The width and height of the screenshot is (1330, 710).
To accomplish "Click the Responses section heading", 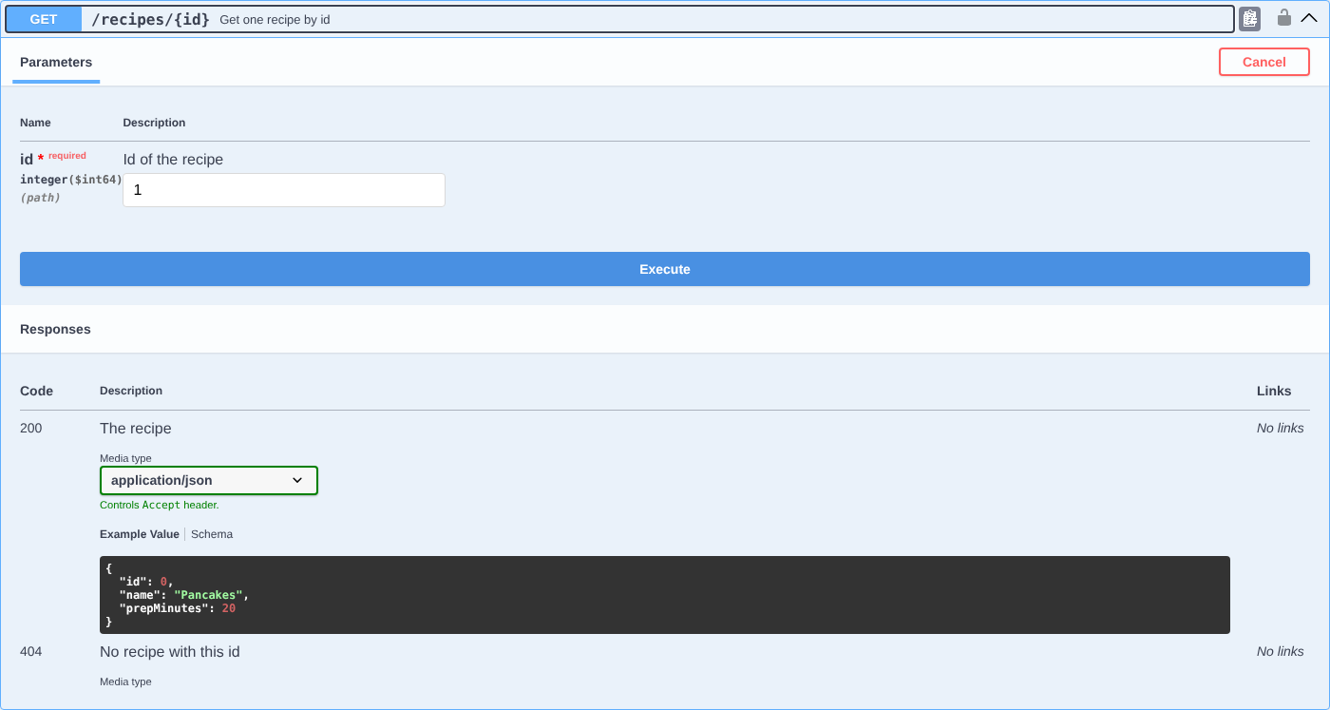I will [55, 330].
